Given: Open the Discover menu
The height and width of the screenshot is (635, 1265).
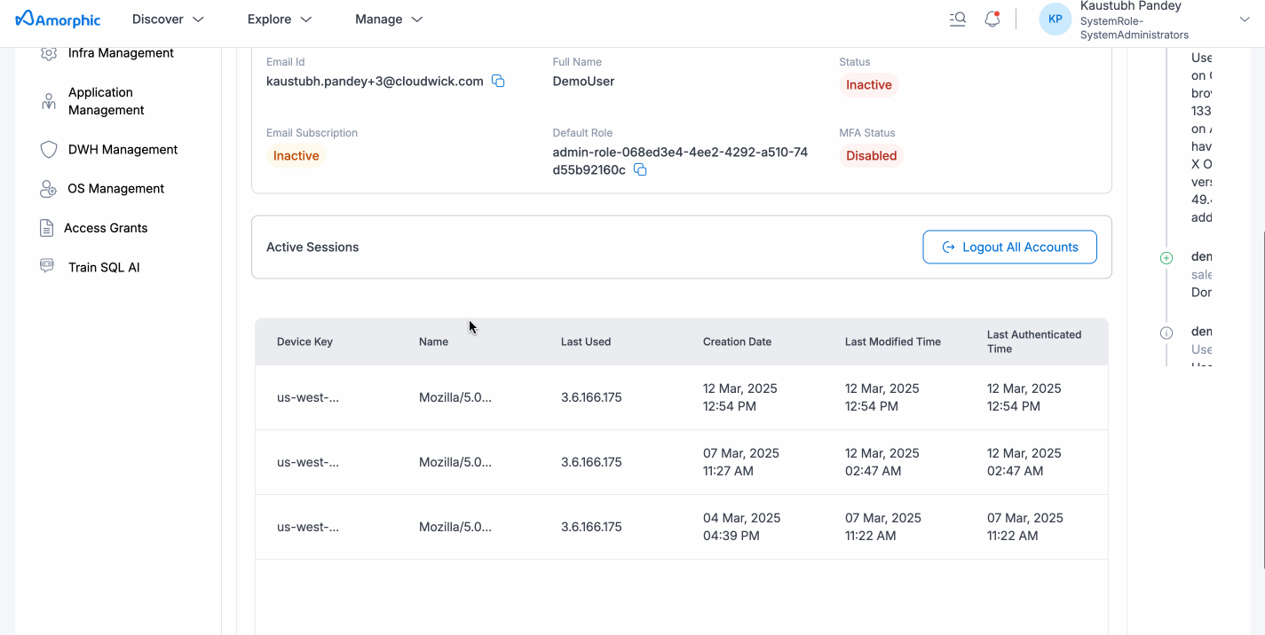Looking at the screenshot, I should pyautogui.click(x=168, y=19).
